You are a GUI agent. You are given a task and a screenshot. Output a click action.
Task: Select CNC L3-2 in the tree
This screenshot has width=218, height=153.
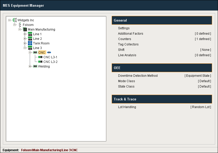tap(50, 62)
